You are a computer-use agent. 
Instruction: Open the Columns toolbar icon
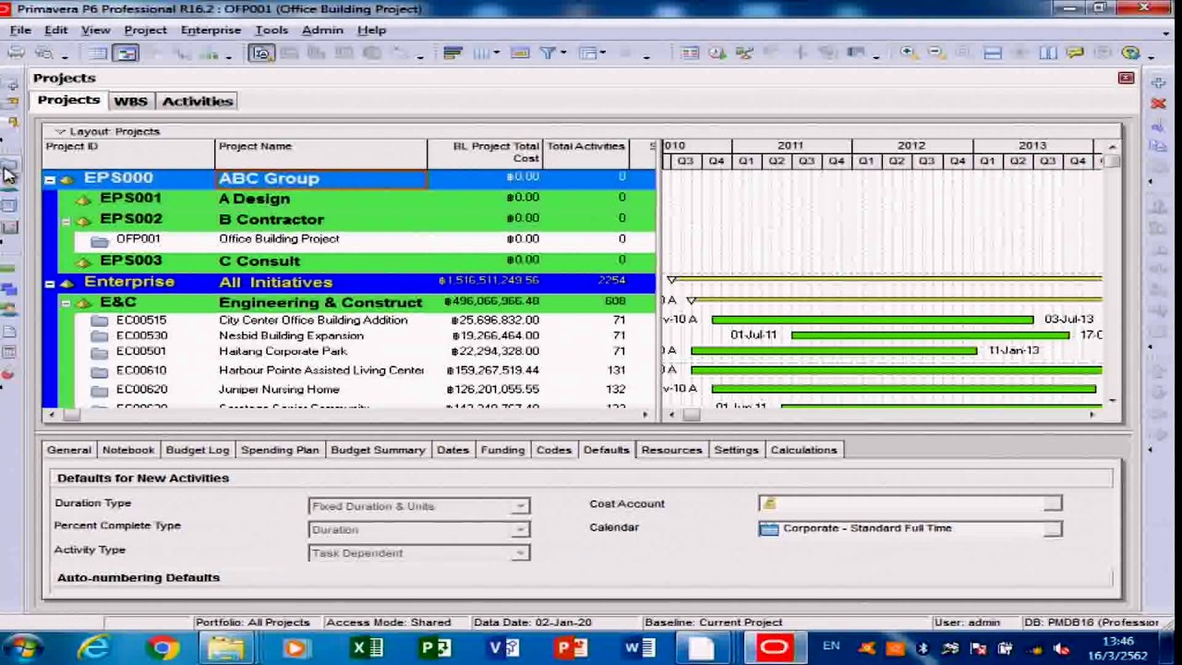click(482, 53)
